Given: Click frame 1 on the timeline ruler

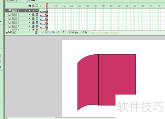Looking at the screenshot, I should [41, 6].
